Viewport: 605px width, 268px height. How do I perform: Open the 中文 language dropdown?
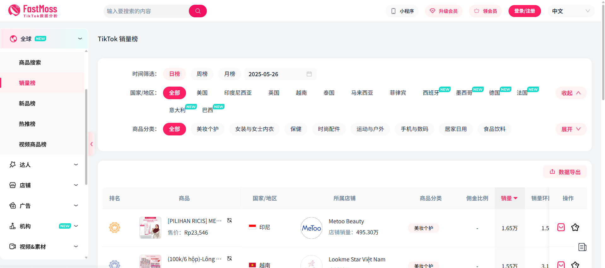(x=571, y=11)
